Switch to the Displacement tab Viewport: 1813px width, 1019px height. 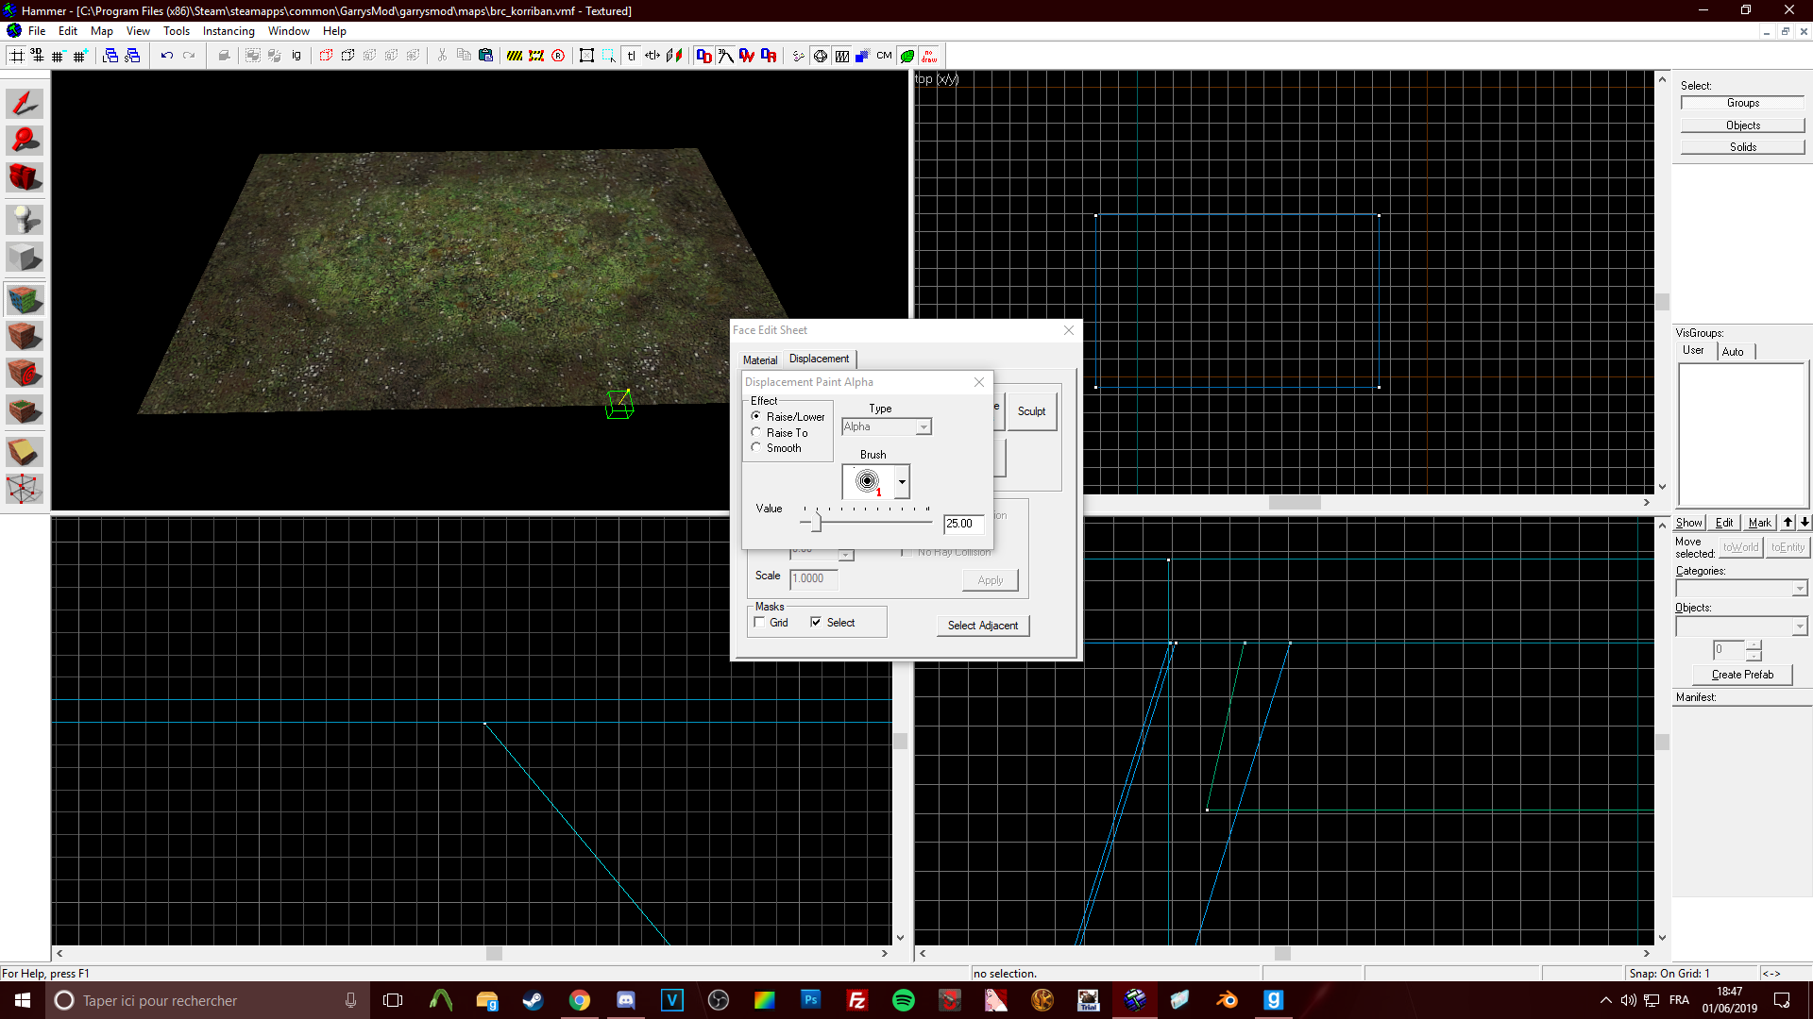click(x=820, y=359)
